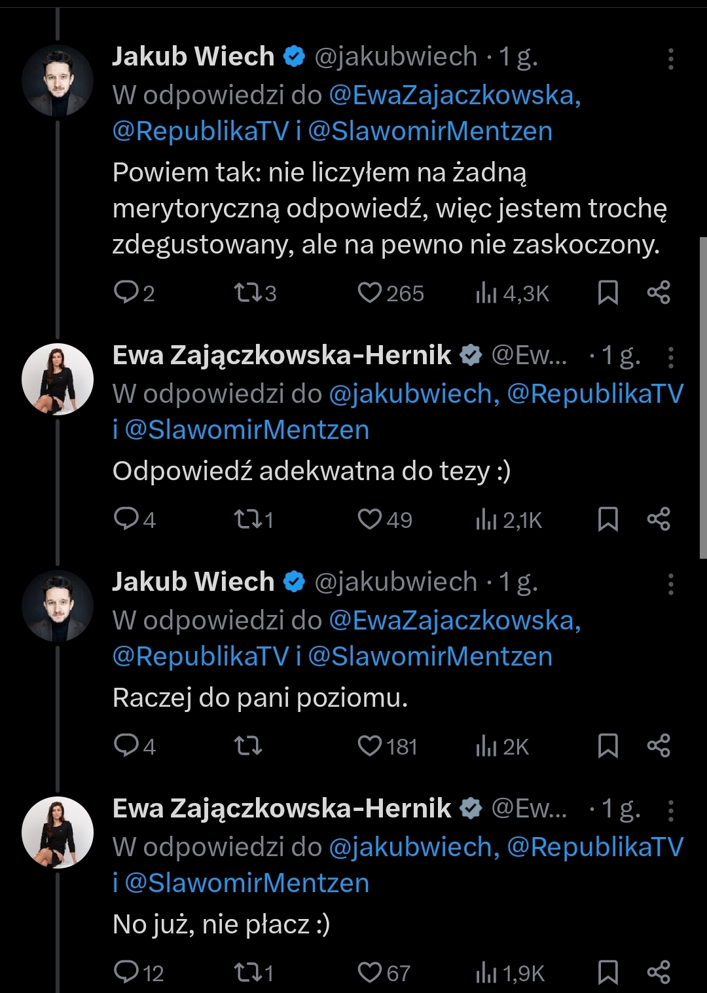Screen dimensions: 707x993
Task: Open more options on "Odpowiedź adekwatna do tezy"
Action: pos(670,358)
